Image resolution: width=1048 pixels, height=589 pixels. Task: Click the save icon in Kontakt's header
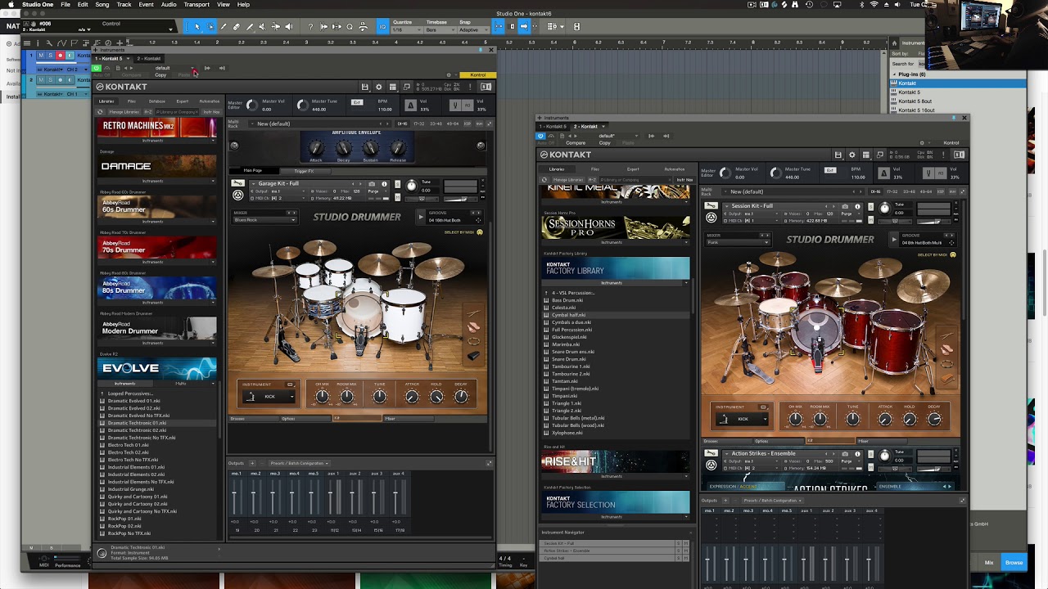[365, 87]
